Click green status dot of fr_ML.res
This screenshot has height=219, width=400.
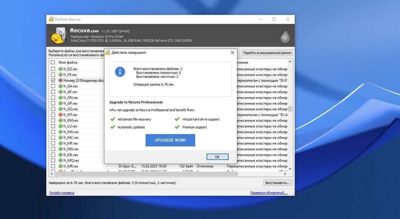click(60, 154)
